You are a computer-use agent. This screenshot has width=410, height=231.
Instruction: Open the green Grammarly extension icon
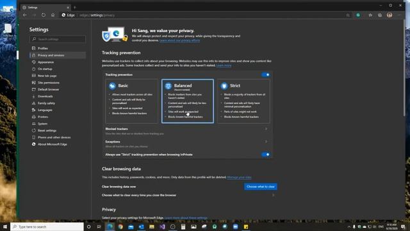click(x=358, y=15)
